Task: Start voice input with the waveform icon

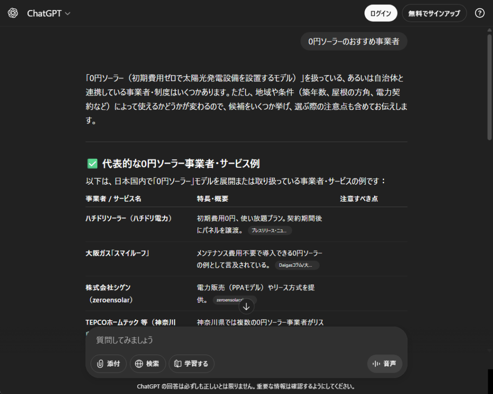Action: (x=376, y=364)
